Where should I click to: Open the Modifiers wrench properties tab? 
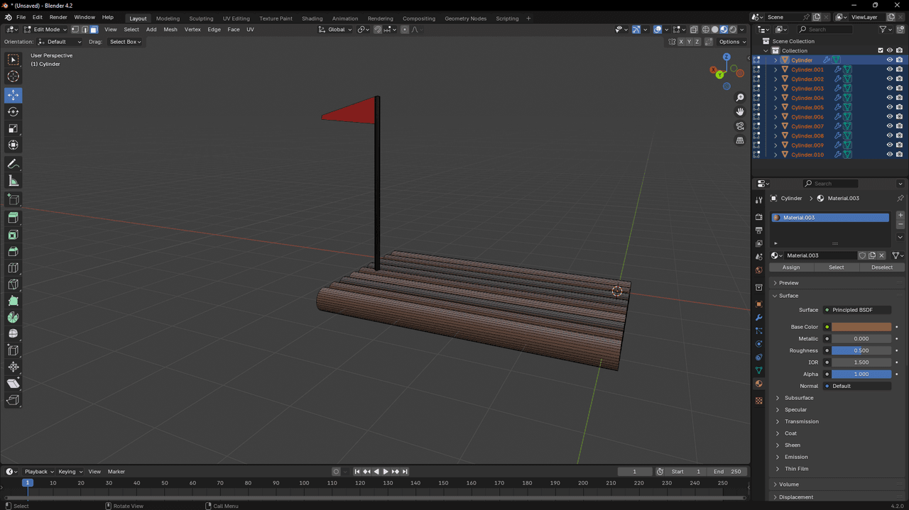click(758, 317)
